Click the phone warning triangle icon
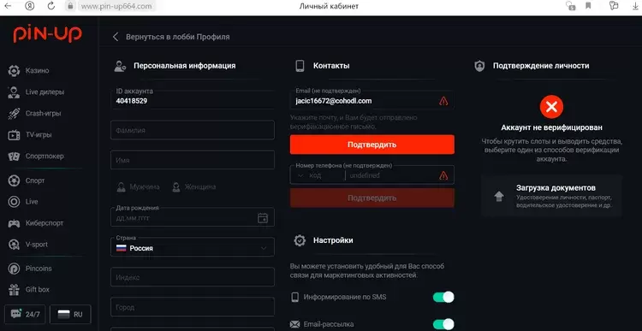Screen dimensions: 642x331 point(443,176)
